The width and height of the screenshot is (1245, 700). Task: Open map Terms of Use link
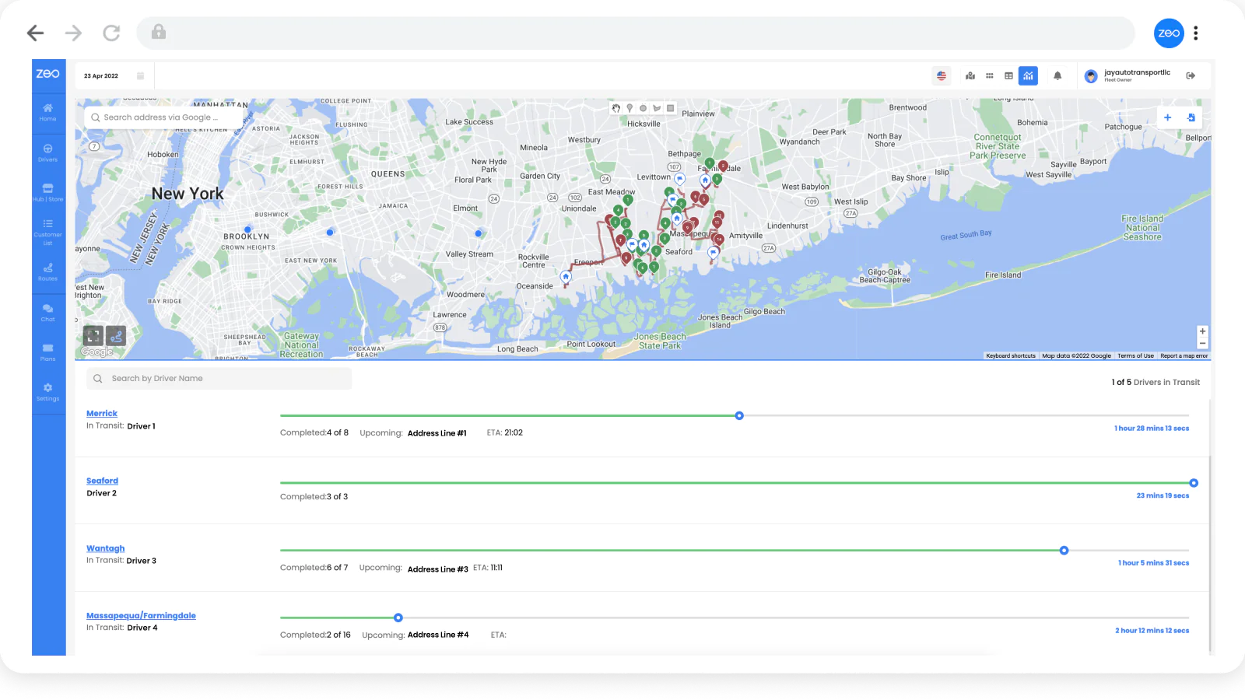coord(1135,356)
